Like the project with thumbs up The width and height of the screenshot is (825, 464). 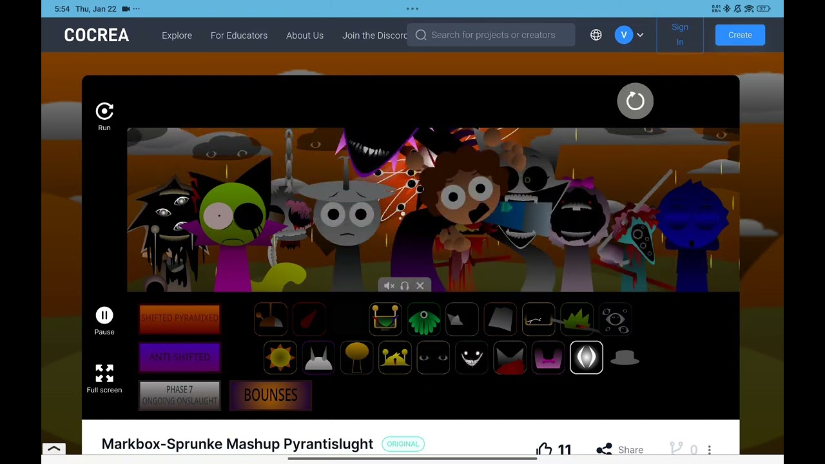(x=545, y=450)
